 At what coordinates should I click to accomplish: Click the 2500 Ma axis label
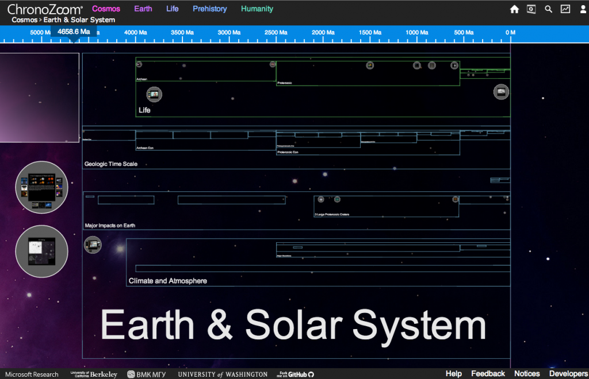click(x=276, y=33)
